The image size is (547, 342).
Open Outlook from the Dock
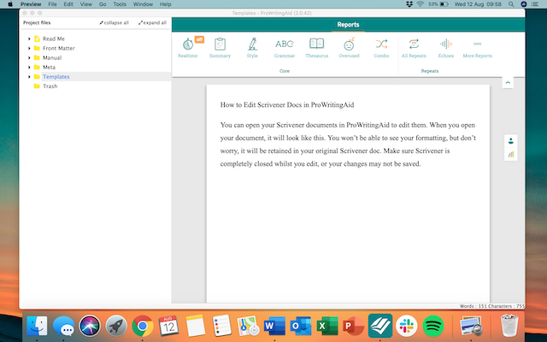click(x=301, y=326)
